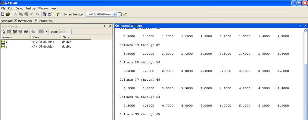The image size is (308, 120).
Task: Click 'Columns 55 through 63' text
Action: 140,114
